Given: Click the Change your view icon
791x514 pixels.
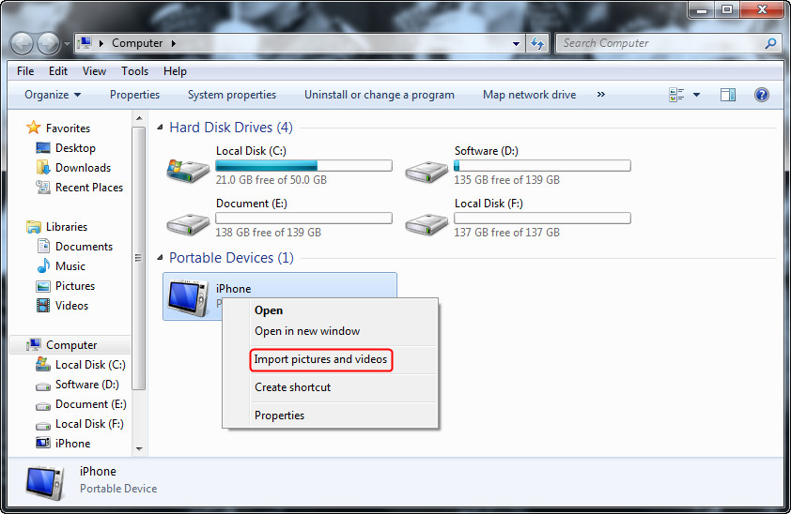Looking at the screenshot, I should point(676,95).
